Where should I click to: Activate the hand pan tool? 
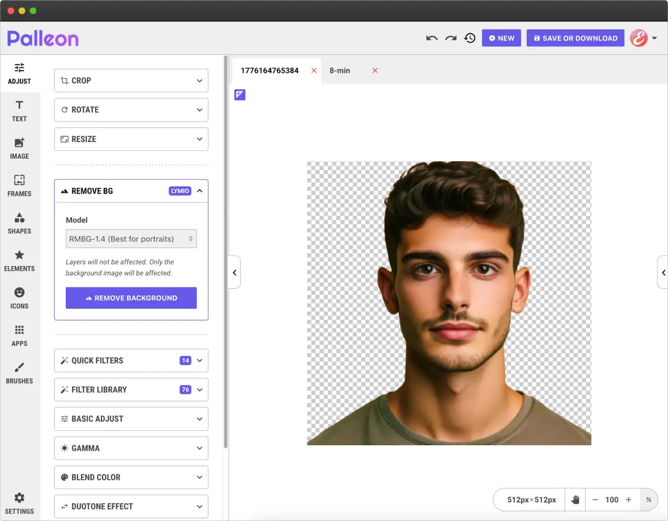(575, 500)
